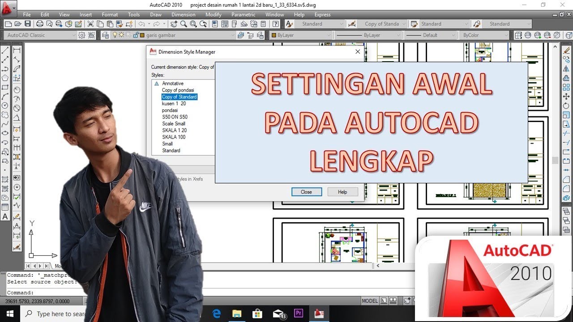
Task: Open the Dimension menu
Action: tap(184, 14)
